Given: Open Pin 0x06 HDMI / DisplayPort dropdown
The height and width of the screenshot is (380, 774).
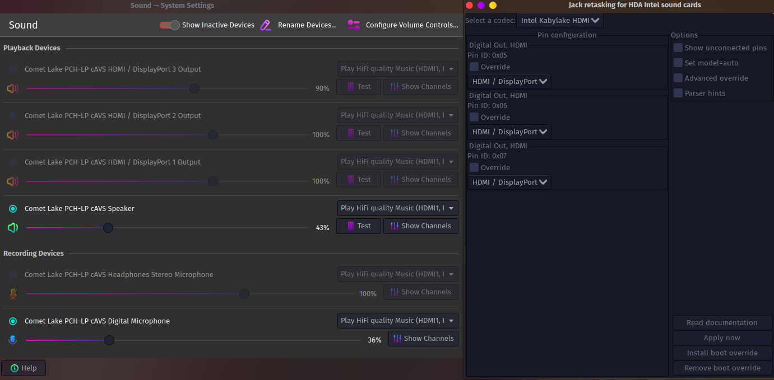Looking at the screenshot, I should (509, 132).
